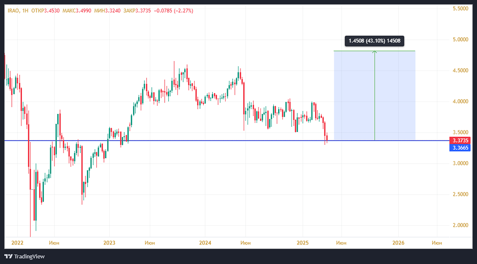The image size is (477, 264).
Task: Select the 2023 label on time axis
Action: (109, 243)
